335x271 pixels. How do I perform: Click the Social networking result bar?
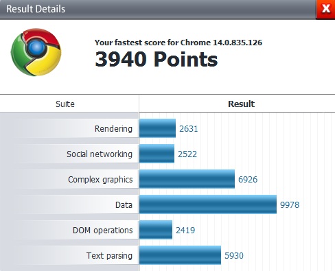coord(157,154)
